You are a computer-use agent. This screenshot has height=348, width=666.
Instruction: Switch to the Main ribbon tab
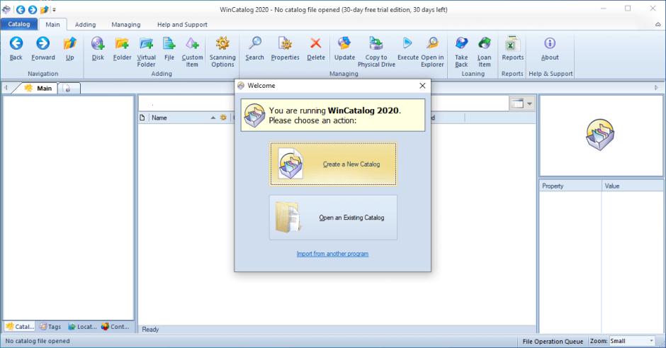coord(52,25)
